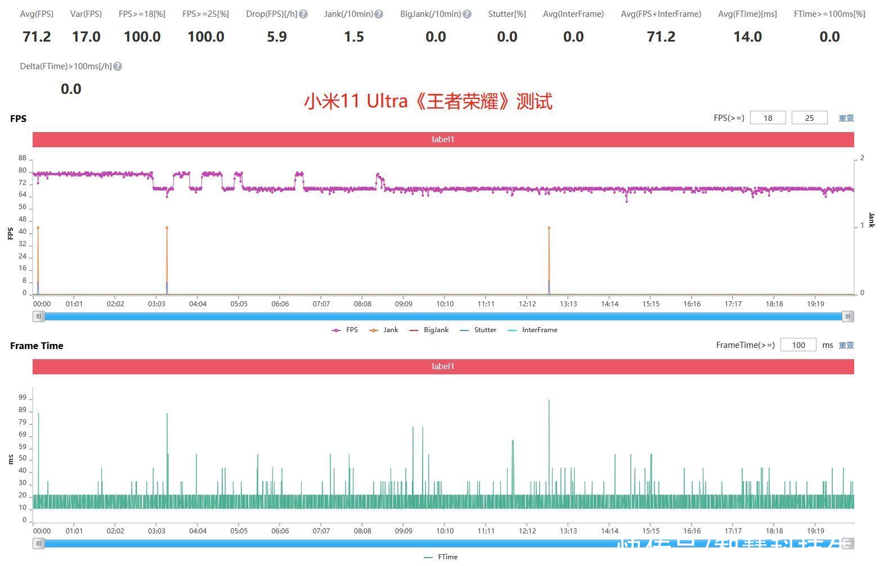
Task: Open help icon next to BigJank(/10min)
Action: tap(467, 14)
